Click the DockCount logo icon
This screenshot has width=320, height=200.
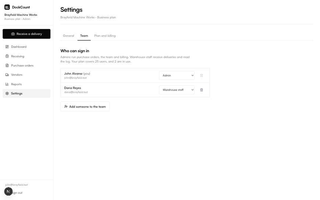click(x=7, y=7)
